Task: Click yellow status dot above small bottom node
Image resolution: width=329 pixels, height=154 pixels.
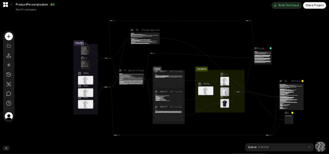Action: coord(292,113)
